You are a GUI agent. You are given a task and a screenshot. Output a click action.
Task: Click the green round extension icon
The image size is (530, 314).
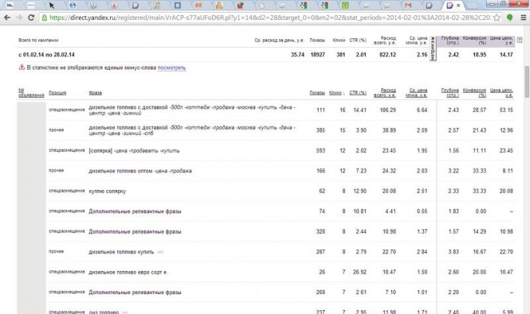tap(509, 18)
